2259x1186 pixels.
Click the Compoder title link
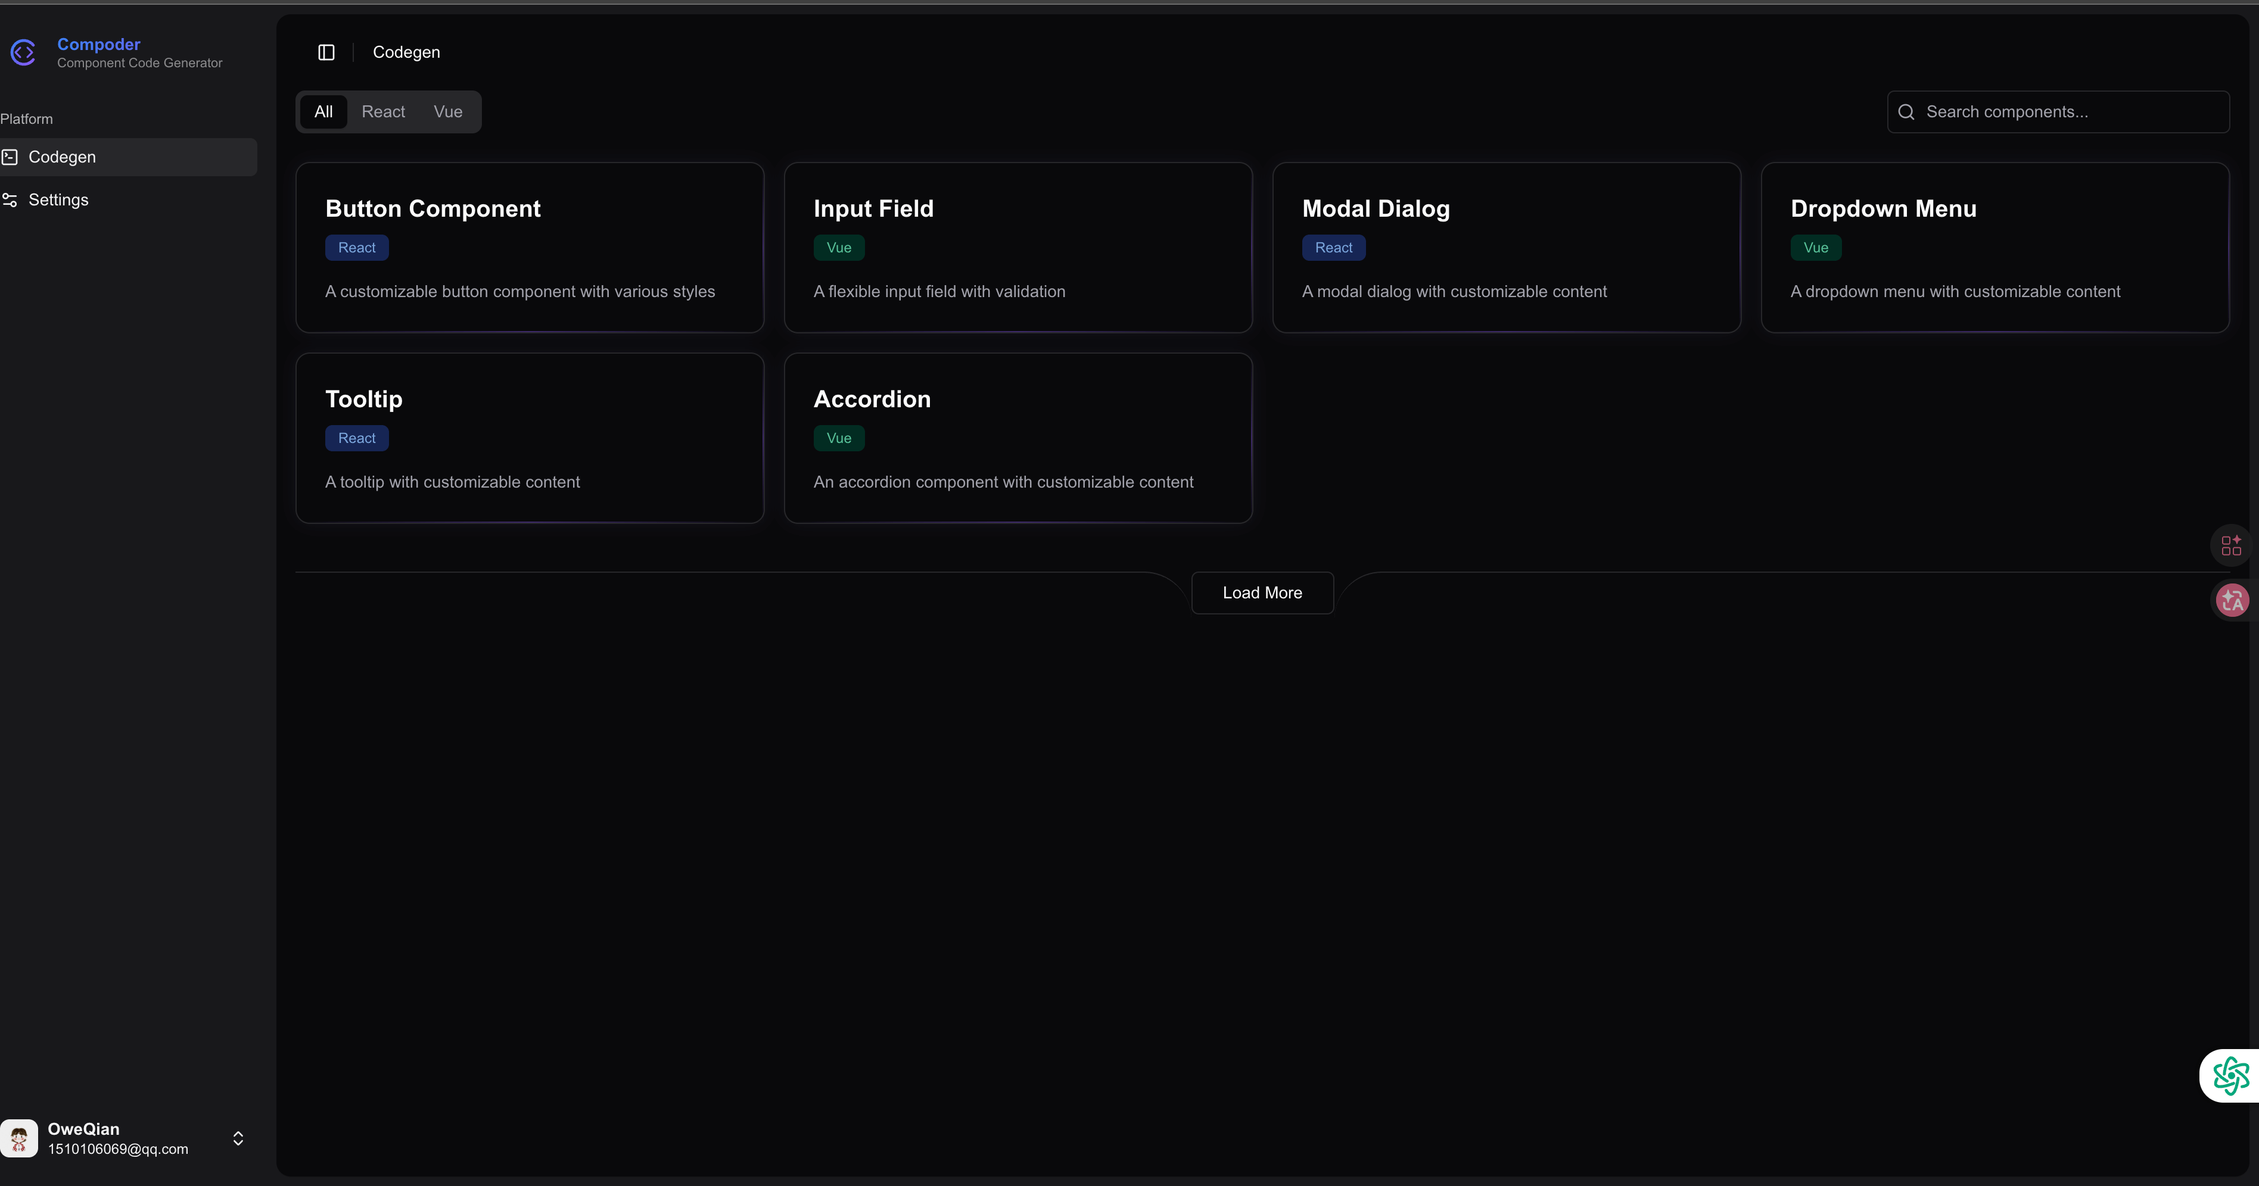coord(98,44)
